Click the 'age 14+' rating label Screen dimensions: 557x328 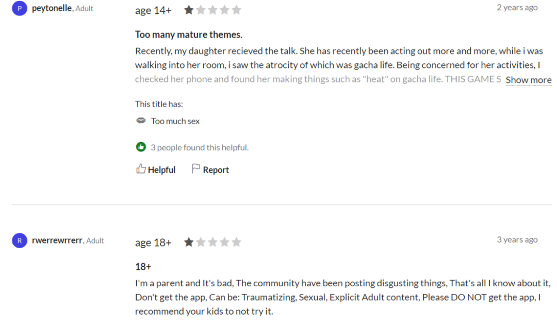pos(153,10)
